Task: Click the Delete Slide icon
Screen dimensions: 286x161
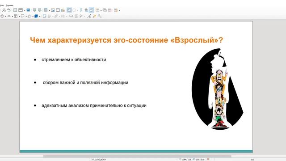Action: point(109,10)
